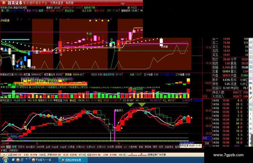Select the 指标 tab

click(3, 147)
